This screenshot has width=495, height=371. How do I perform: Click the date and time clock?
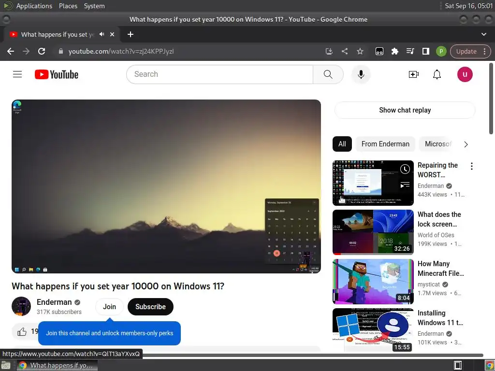coord(468,6)
